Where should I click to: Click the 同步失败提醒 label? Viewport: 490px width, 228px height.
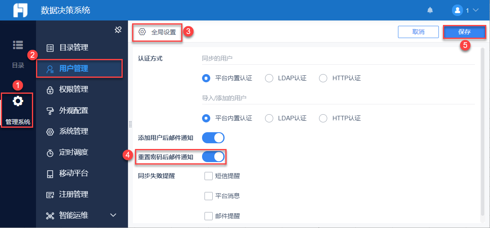[x=156, y=176]
